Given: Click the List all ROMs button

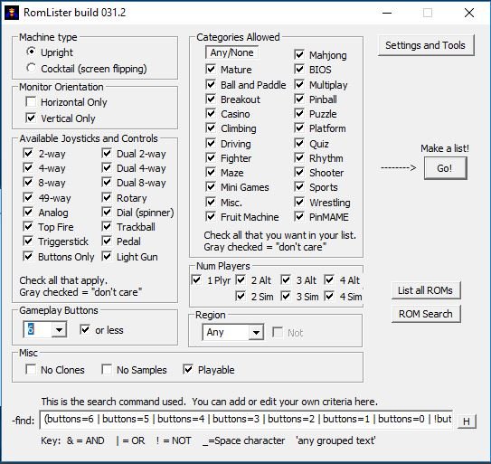Looking at the screenshot, I should tap(426, 290).
